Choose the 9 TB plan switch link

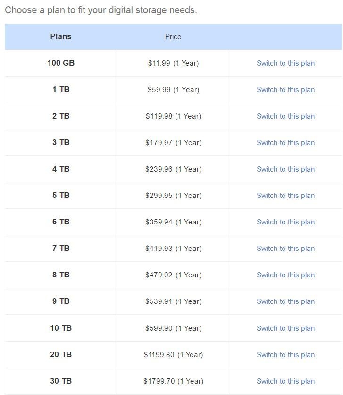point(285,301)
